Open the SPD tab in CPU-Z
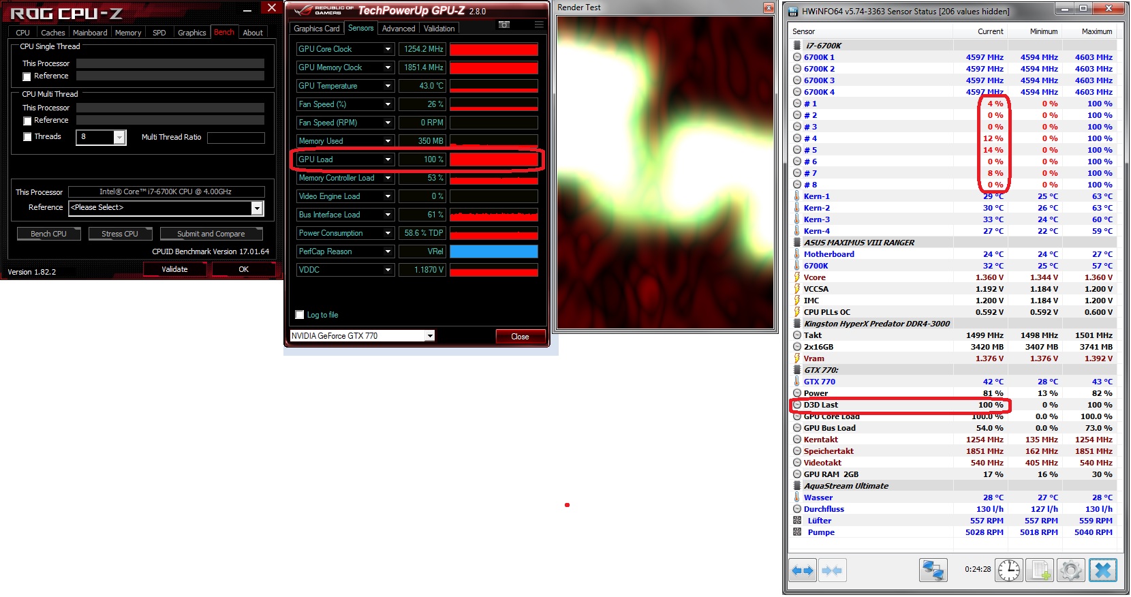The image size is (1131, 597). (159, 33)
